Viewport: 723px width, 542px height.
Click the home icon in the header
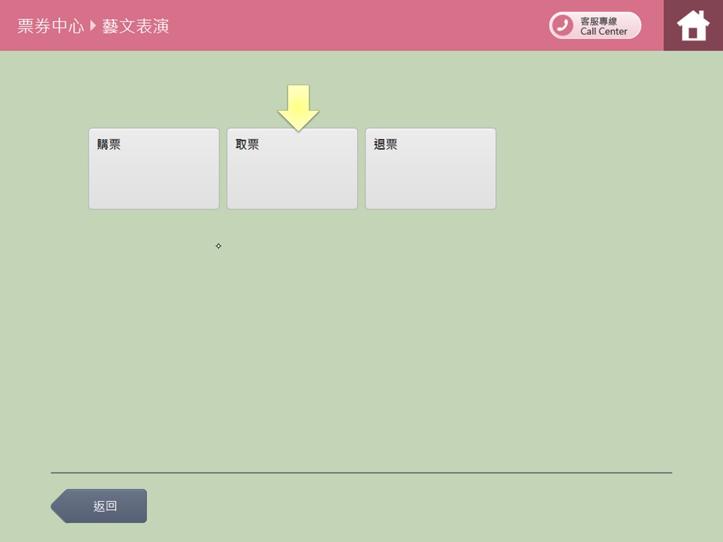point(693,25)
